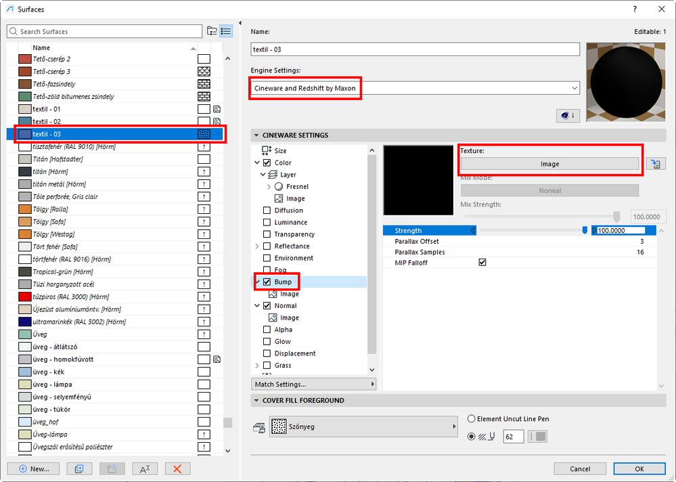Toggle the Bump channel checkbox
Viewport: 676px width, 482px height.
267,282
